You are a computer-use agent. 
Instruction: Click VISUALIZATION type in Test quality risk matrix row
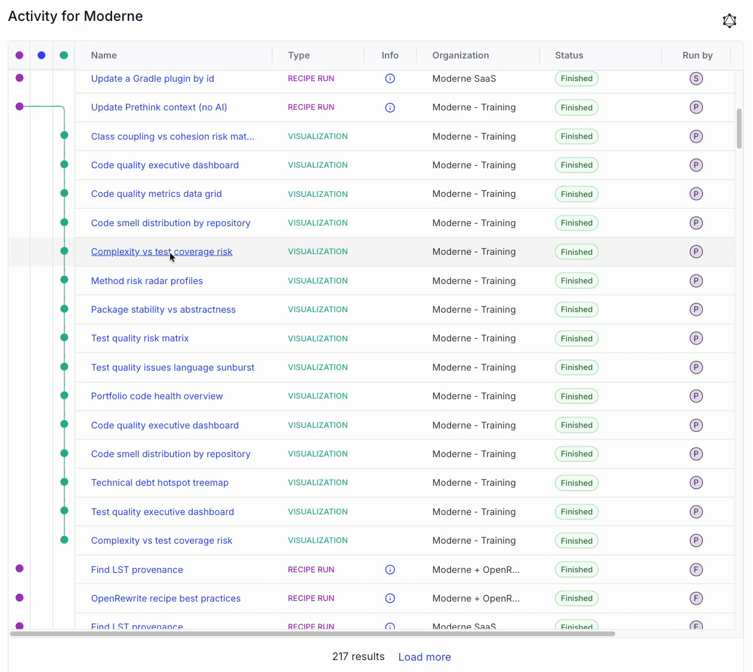317,338
